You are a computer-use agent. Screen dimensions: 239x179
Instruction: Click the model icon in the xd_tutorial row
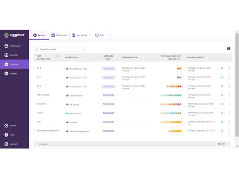67,105
